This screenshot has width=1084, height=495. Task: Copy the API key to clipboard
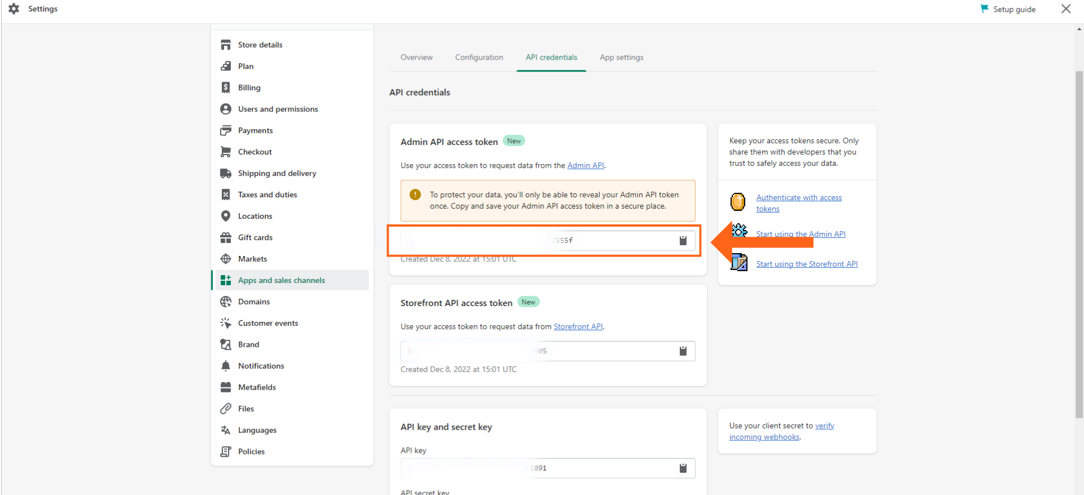click(683, 468)
